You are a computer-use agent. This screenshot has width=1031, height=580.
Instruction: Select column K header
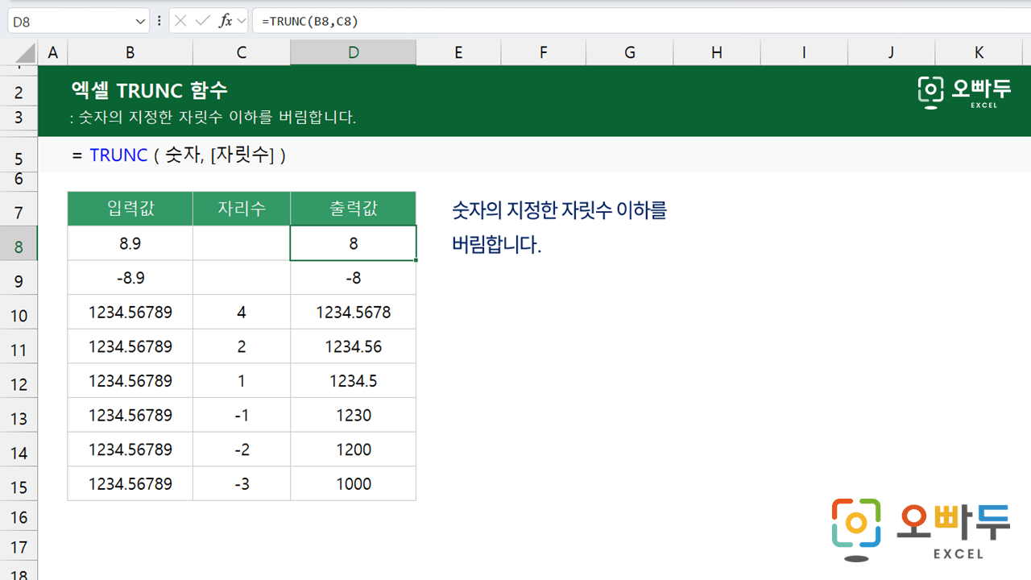pyautogui.click(x=979, y=53)
